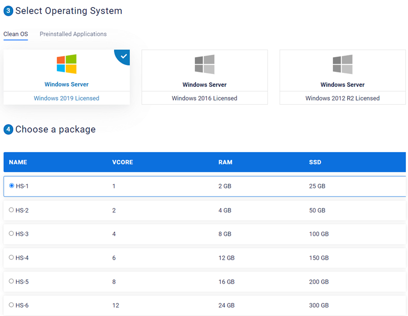Select the HS-2 package radio button
Viewport: 408px width, 316px height.
pos(12,210)
